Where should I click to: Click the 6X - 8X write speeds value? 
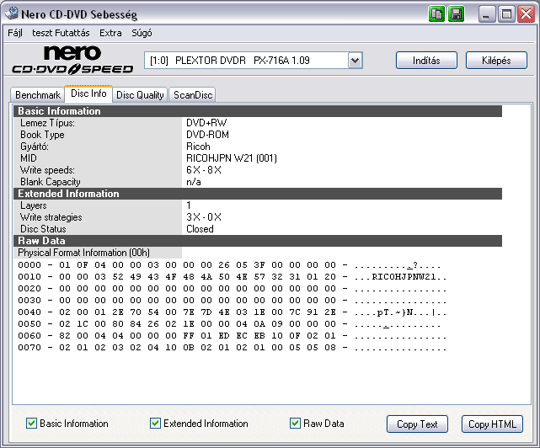(204, 170)
